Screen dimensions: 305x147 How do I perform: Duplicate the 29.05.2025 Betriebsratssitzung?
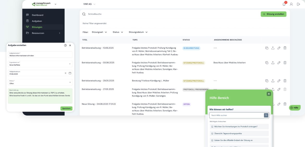(267, 81)
